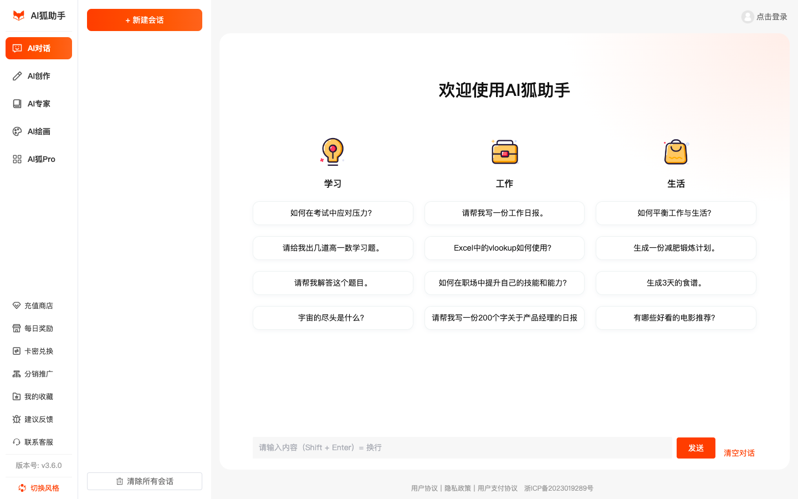798x499 pixels.
Task: Start a new chat with 新建会话
Action: click(x=145, y=20)
